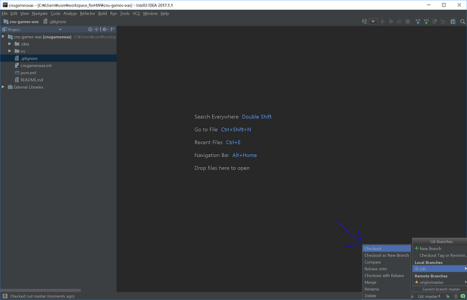Open the Code menu
Screen dimensions: 467x300
point(55,14)
